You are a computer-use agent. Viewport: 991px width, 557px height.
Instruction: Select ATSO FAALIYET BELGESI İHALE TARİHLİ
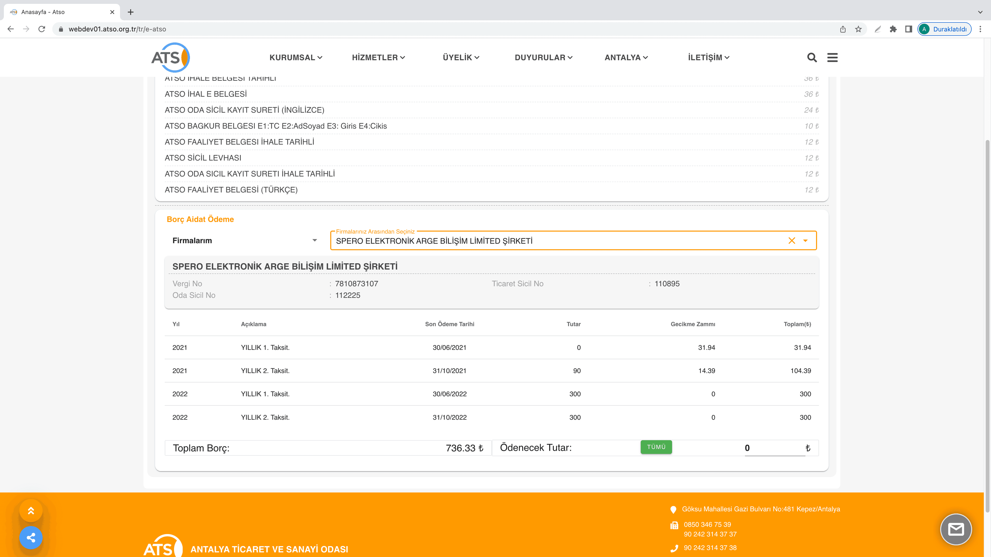[492, 142]
